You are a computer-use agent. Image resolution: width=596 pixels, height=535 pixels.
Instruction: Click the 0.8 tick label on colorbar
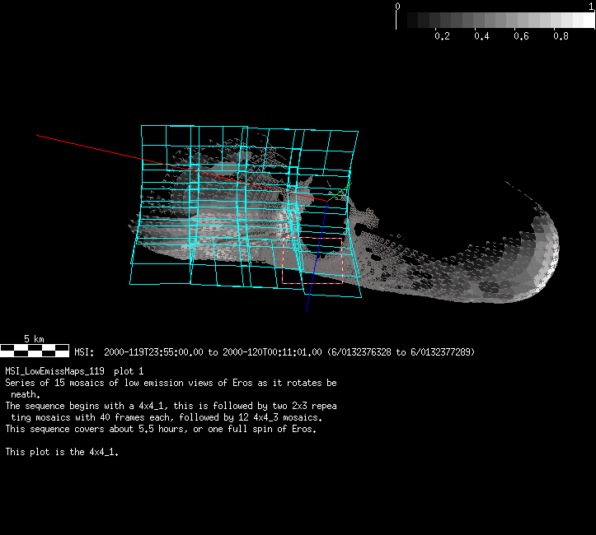[561, 36]
